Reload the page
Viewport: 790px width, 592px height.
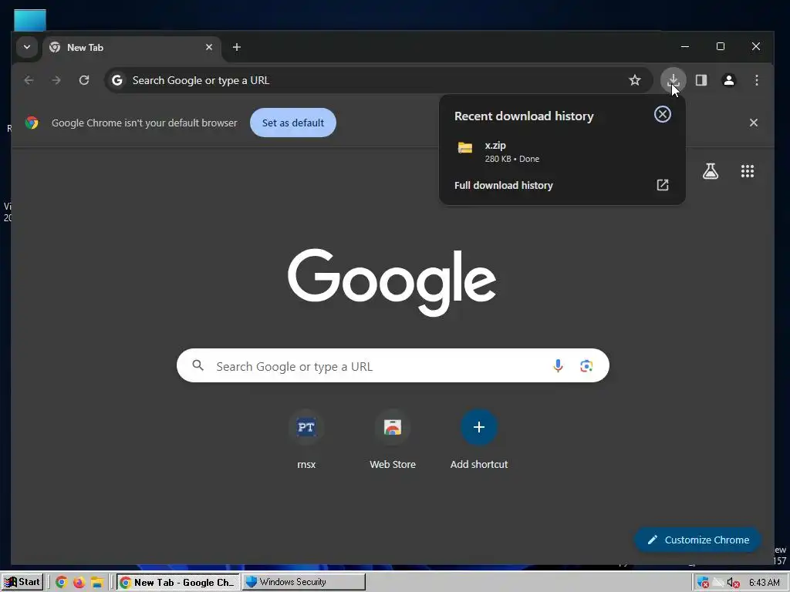pos(84,80)
